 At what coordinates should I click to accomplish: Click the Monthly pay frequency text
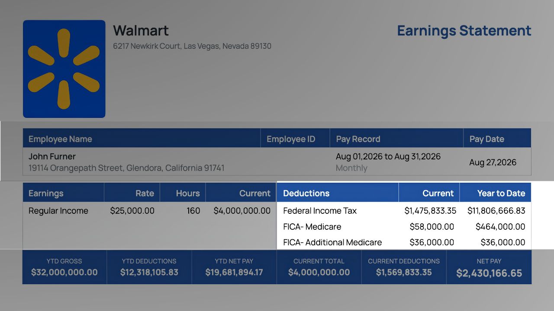tap(351, 168)
